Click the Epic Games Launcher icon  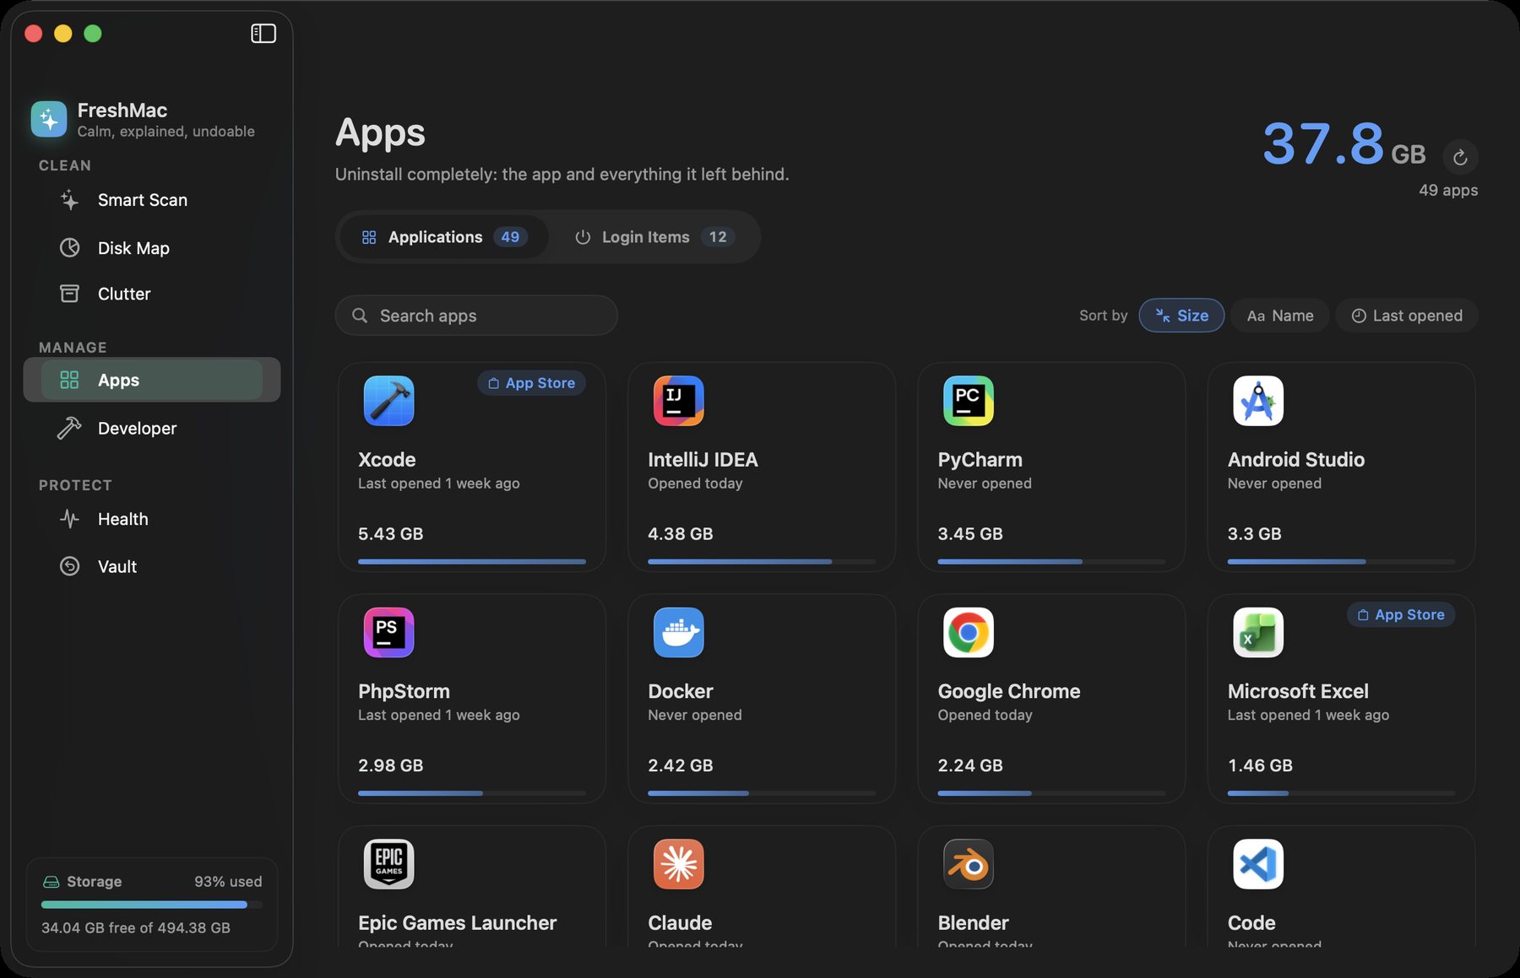tap(388, 864)
